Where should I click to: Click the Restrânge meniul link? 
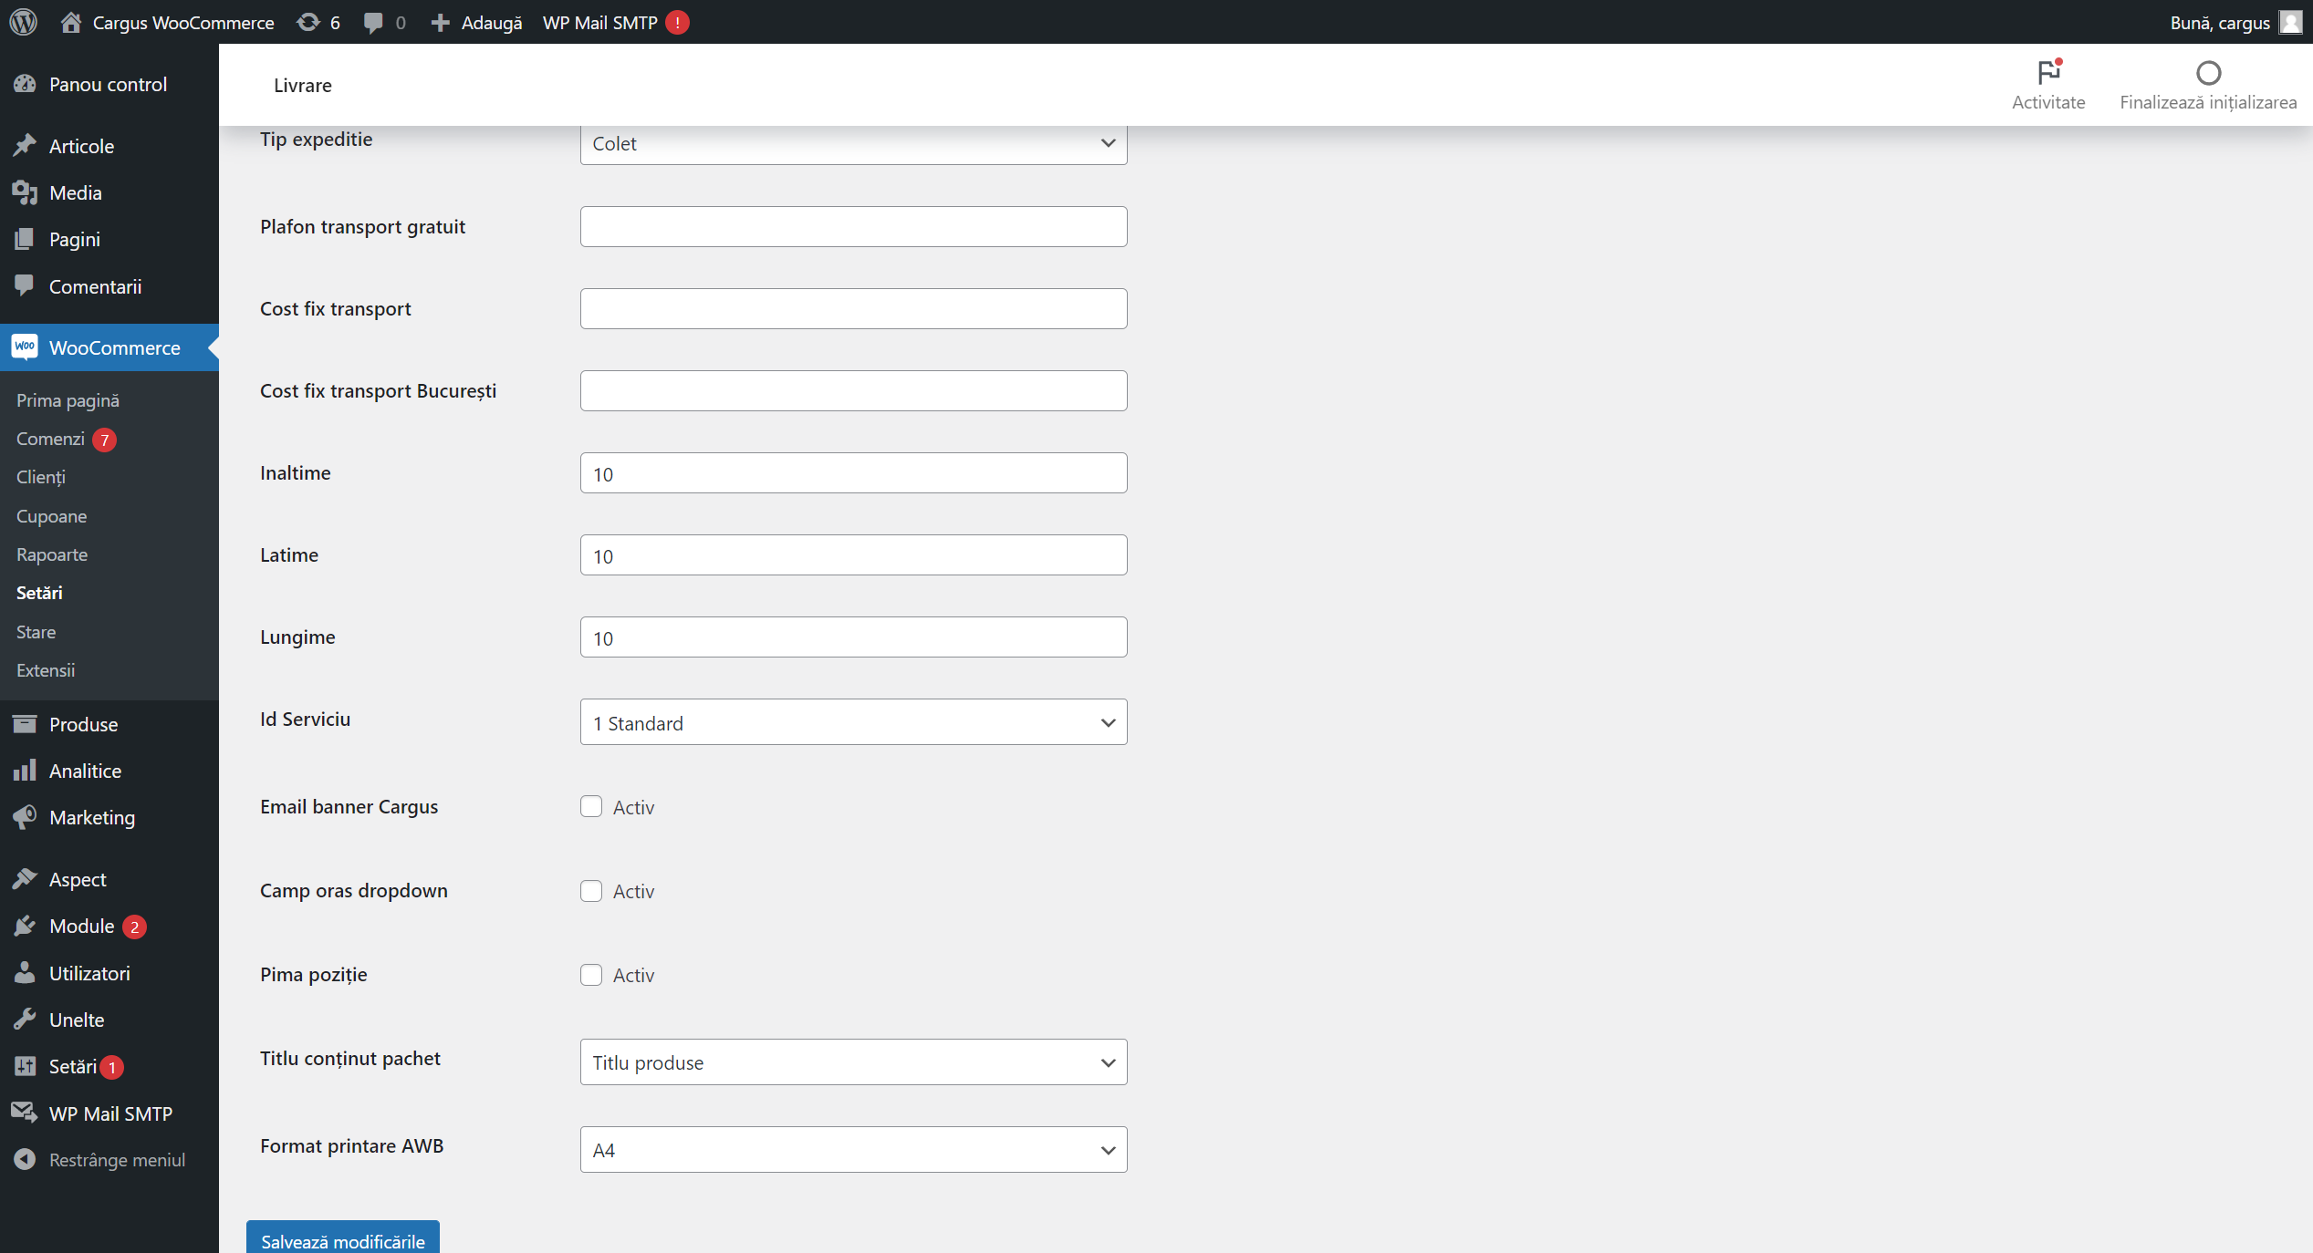117,1159
